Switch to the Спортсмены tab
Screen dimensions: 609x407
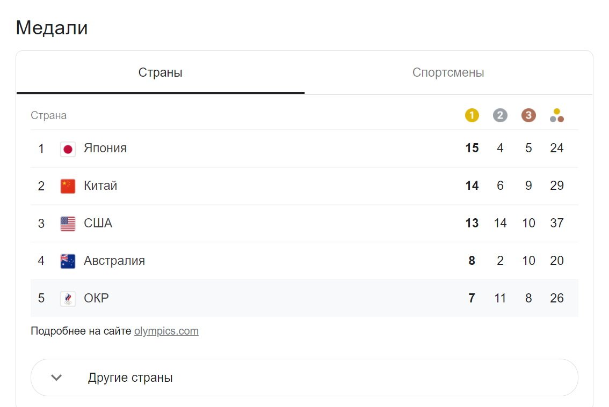pos(448,72)
